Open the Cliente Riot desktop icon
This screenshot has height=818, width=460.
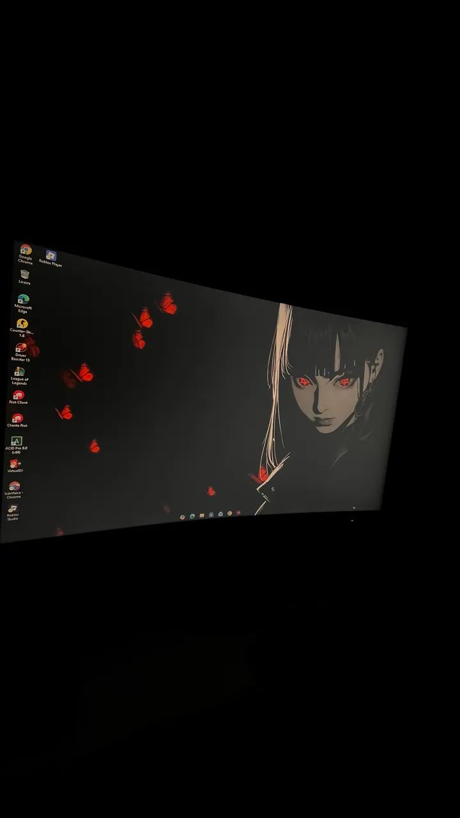17,421
